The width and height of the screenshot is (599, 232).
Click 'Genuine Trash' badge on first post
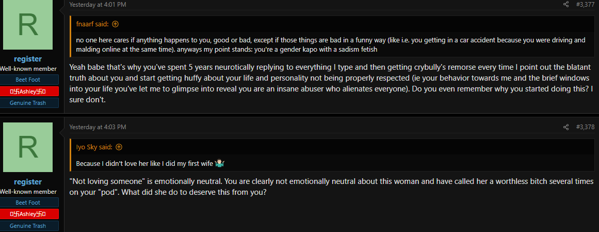coord(28,103)
